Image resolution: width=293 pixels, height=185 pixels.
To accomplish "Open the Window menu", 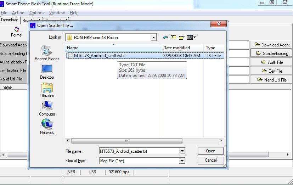I will click(57, 13).
